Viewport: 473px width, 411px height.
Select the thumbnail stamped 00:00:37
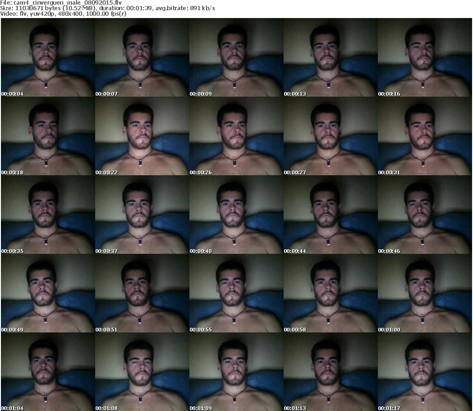coord(142,215)
